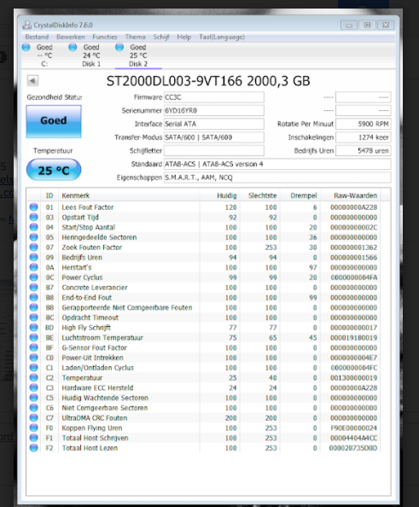Click the Huidig column header

coord(219,195)
